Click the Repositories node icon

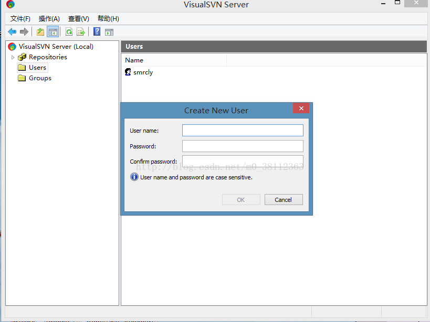point(22,57)
